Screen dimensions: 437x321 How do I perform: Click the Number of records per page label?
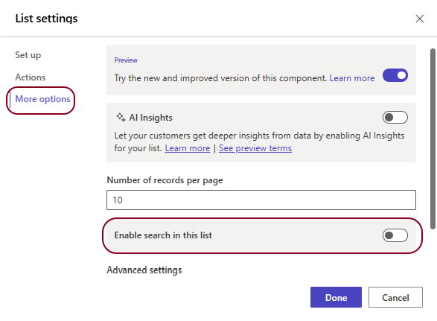coord(165,180)
